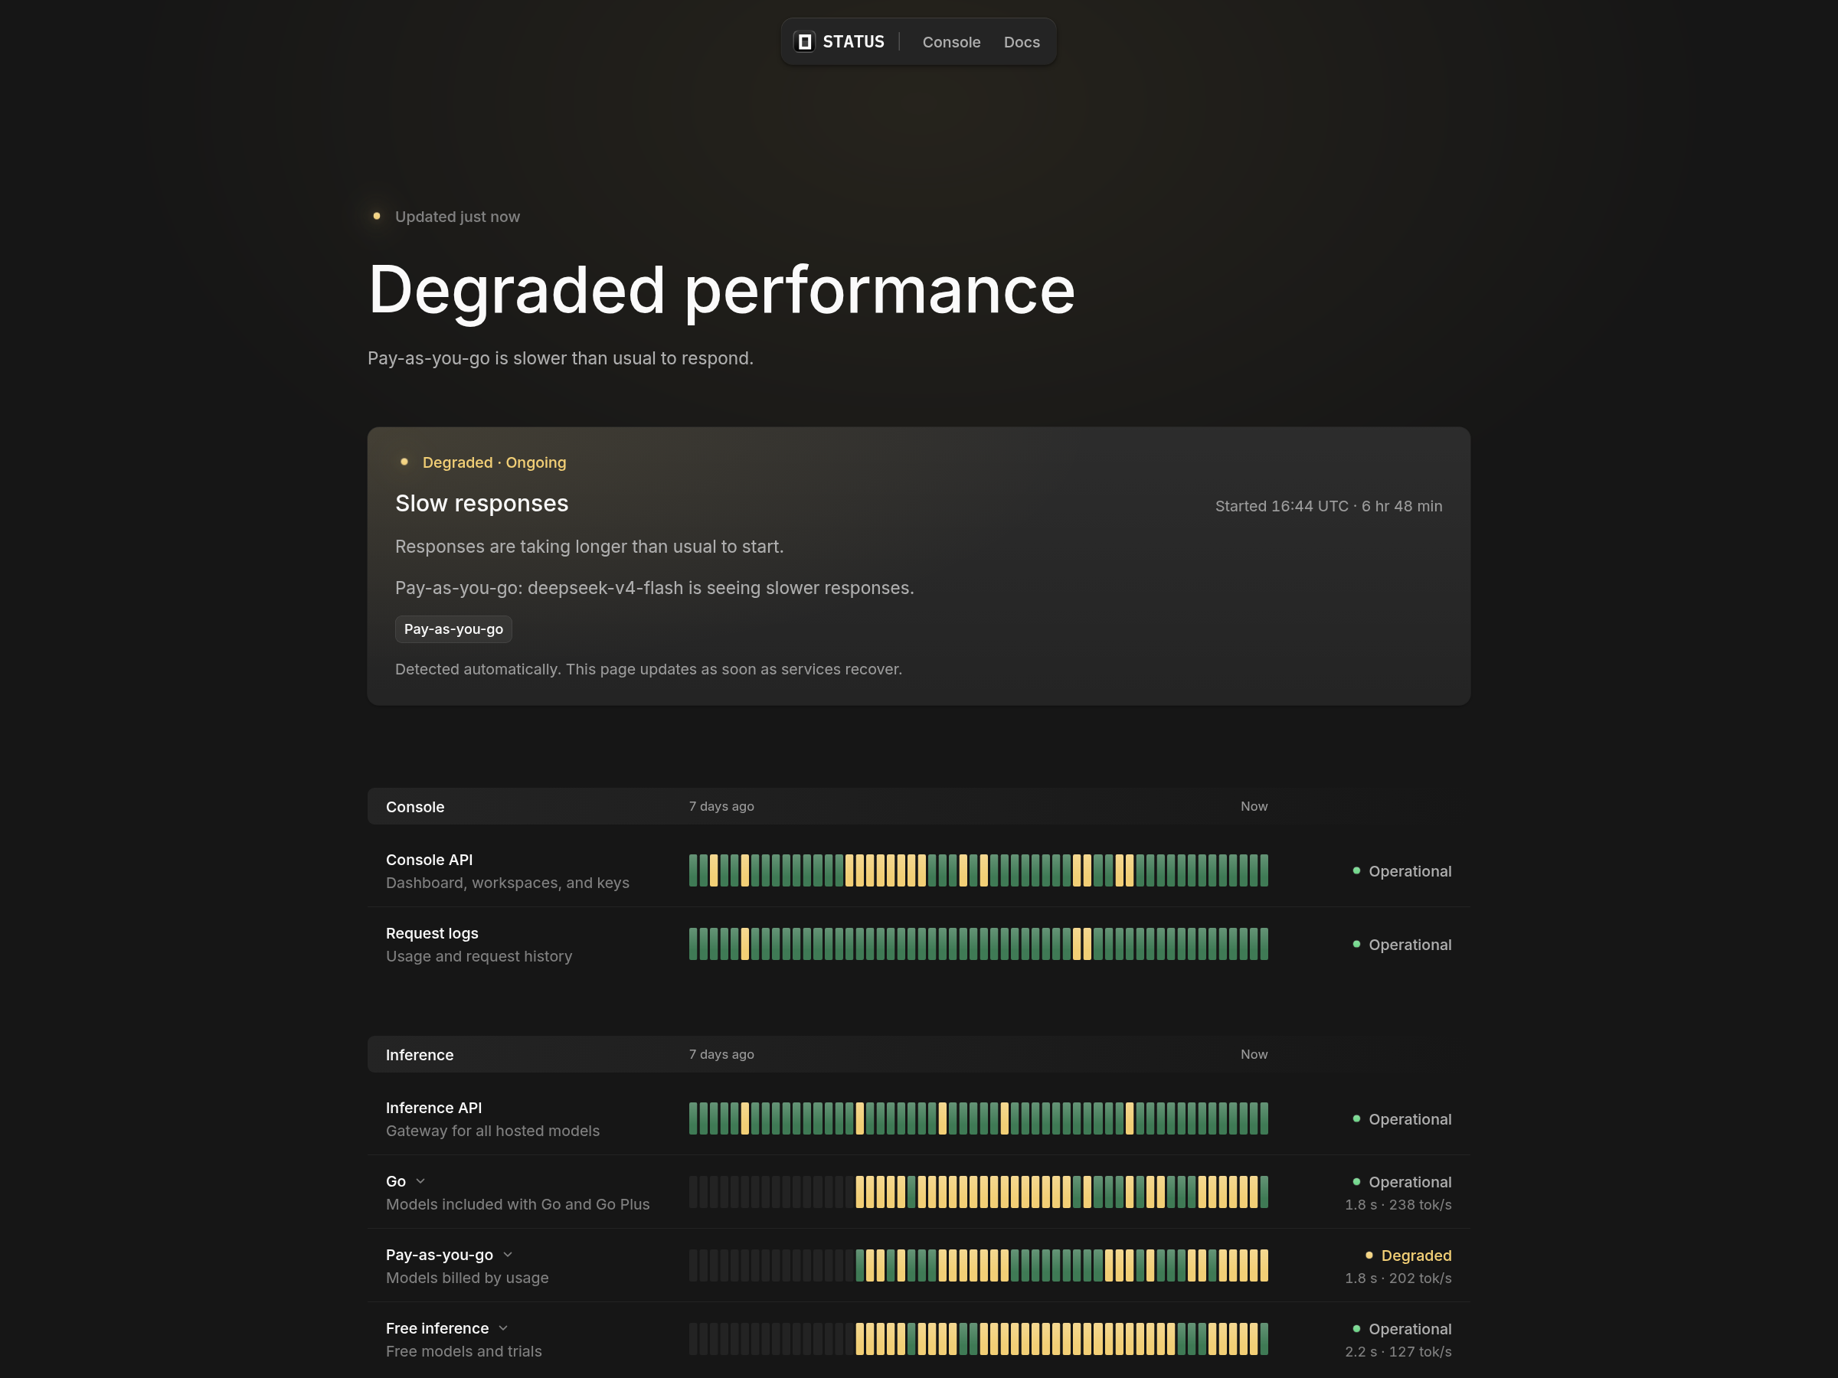Viewport: 1838px width, 1378px height.
Task: Click the Free inference uptime bar chart
Action: click(978, 1339)
